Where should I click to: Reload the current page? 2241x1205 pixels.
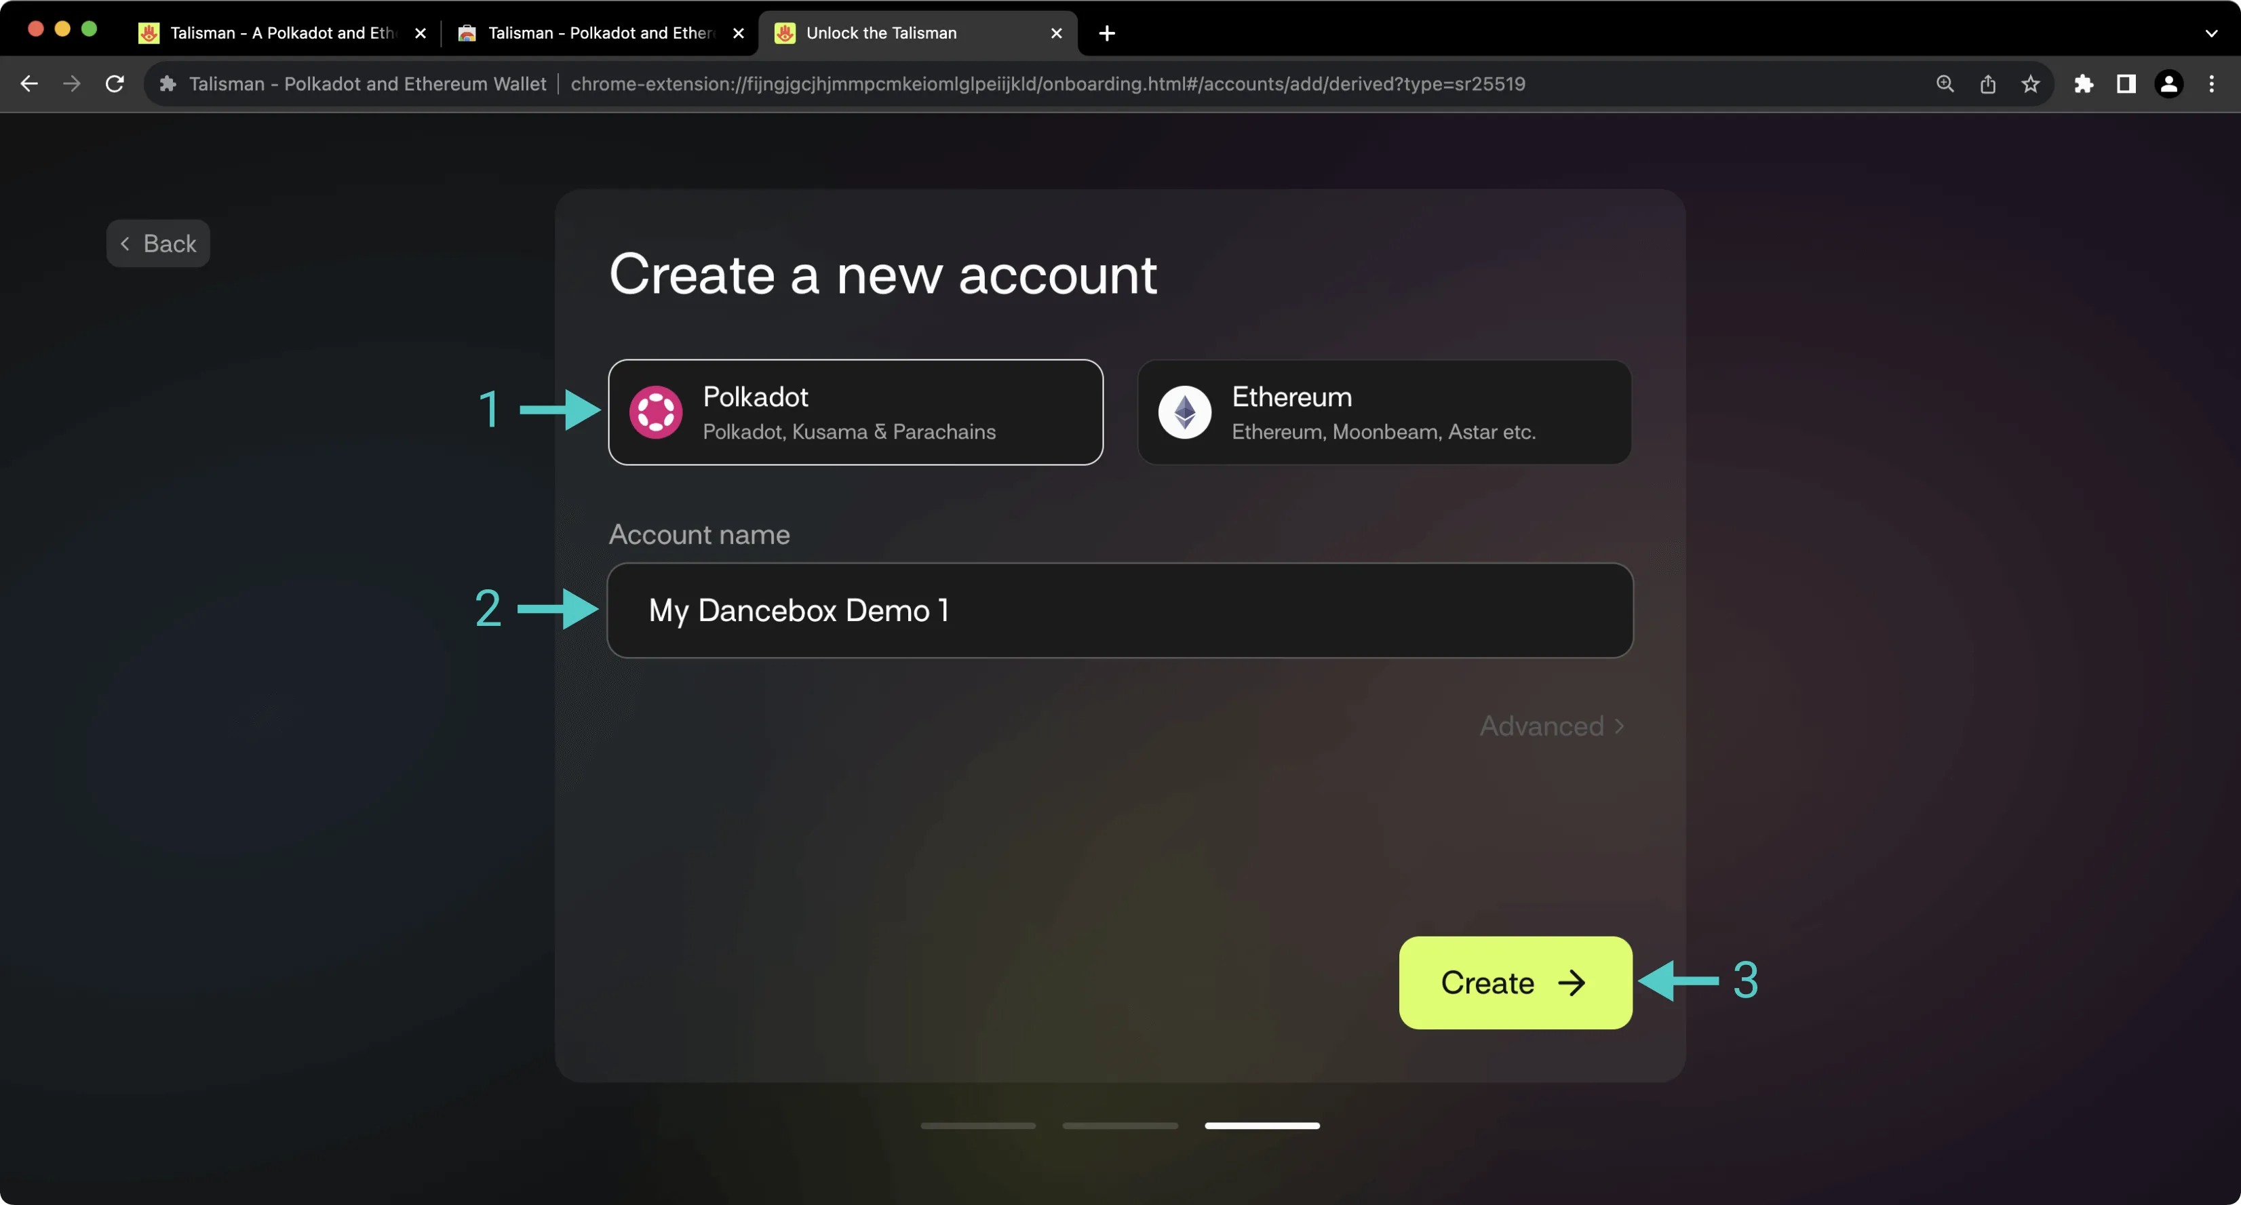(x=115, y=83)
